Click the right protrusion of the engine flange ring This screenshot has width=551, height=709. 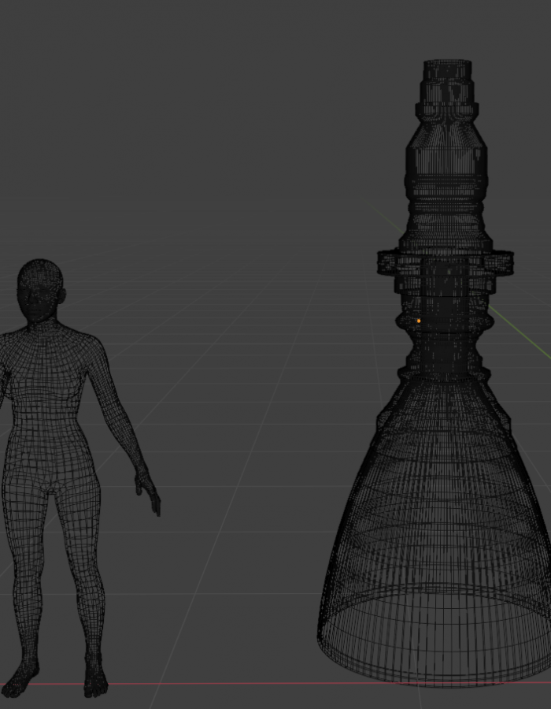(504, 262)
